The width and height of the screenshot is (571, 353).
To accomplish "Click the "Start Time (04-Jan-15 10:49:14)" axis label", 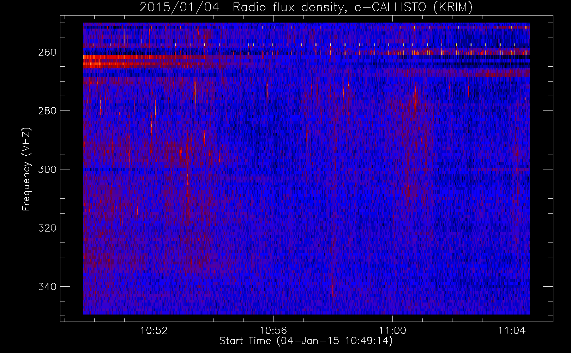I will click(306, 341).
